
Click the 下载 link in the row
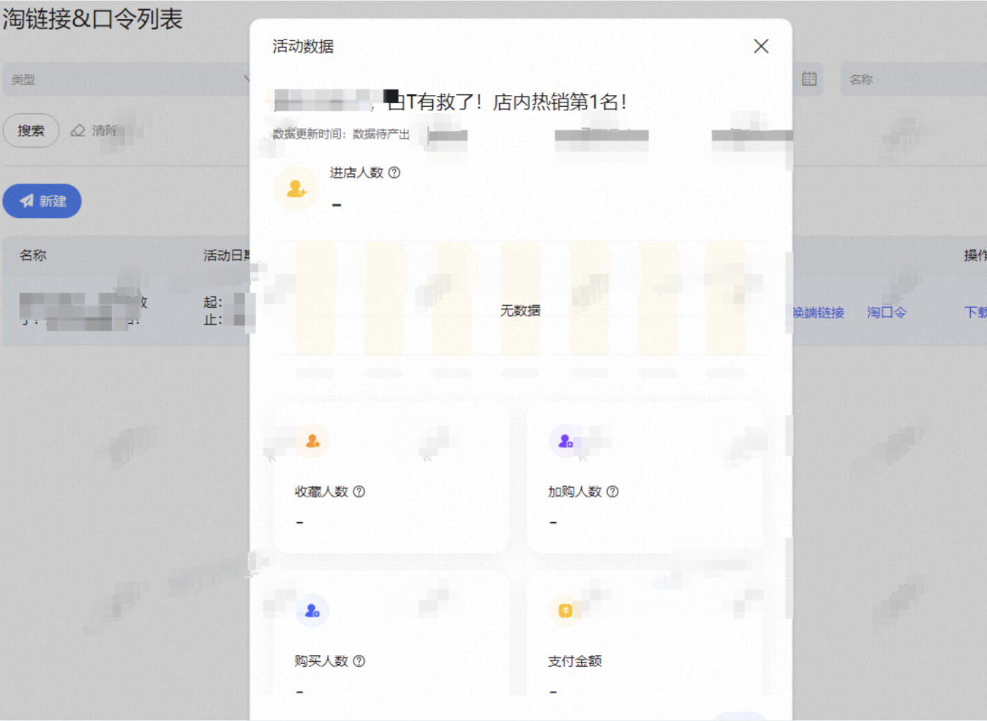tap(975, 313)
